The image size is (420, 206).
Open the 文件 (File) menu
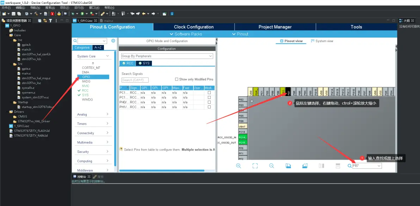[x=6, y=7]
